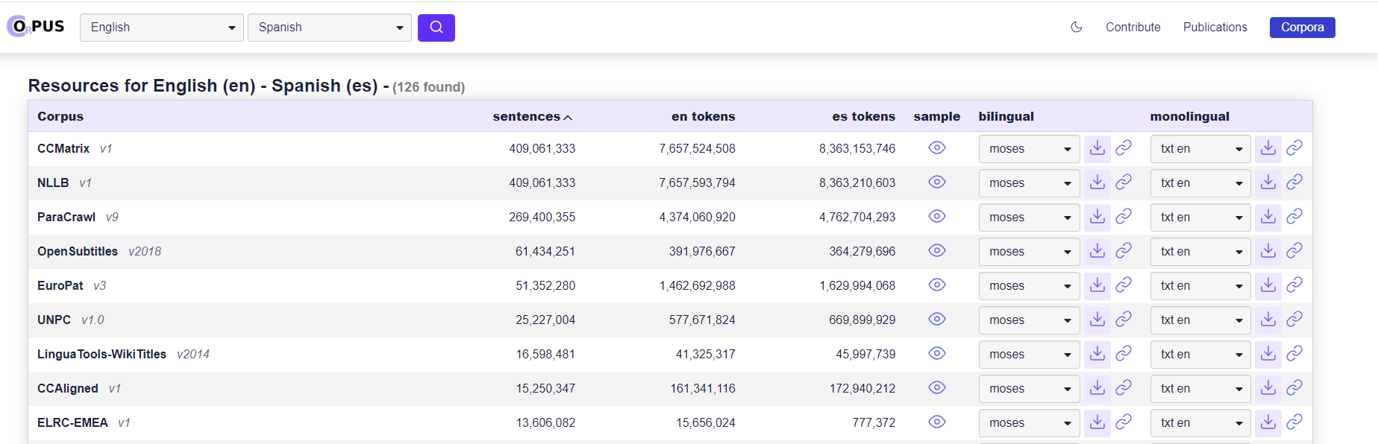
Task: View the sample for CCMatrix
Action: (936, 148)
